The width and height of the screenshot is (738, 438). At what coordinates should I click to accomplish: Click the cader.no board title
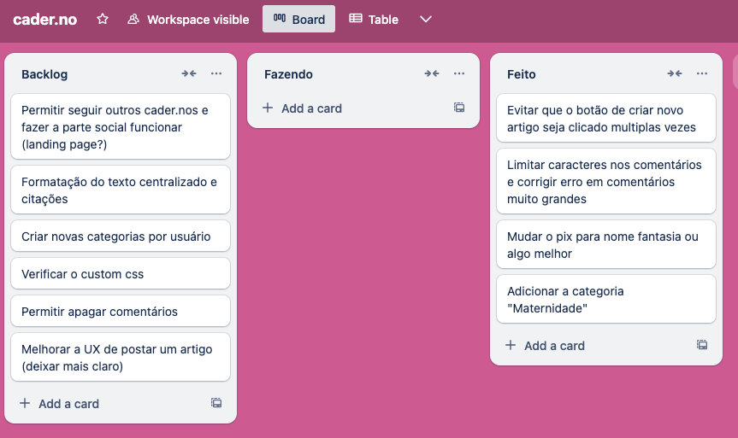[x=45, y=20]
